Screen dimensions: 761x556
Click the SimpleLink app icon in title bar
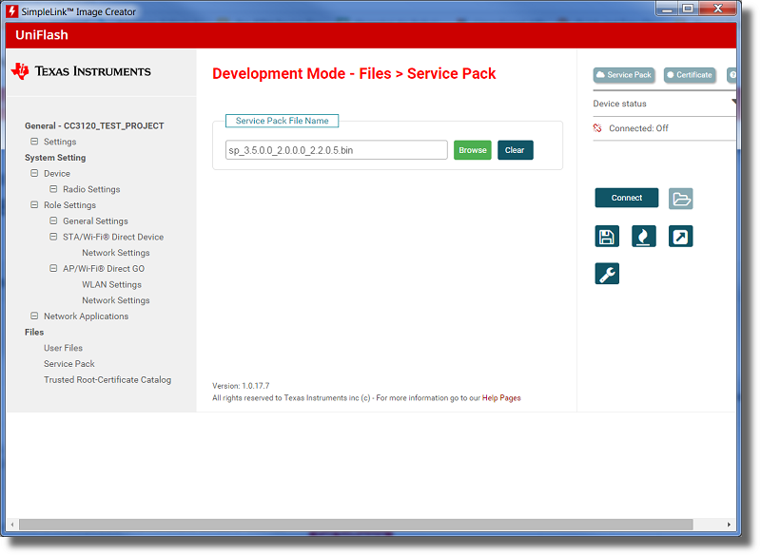point(12,11)
